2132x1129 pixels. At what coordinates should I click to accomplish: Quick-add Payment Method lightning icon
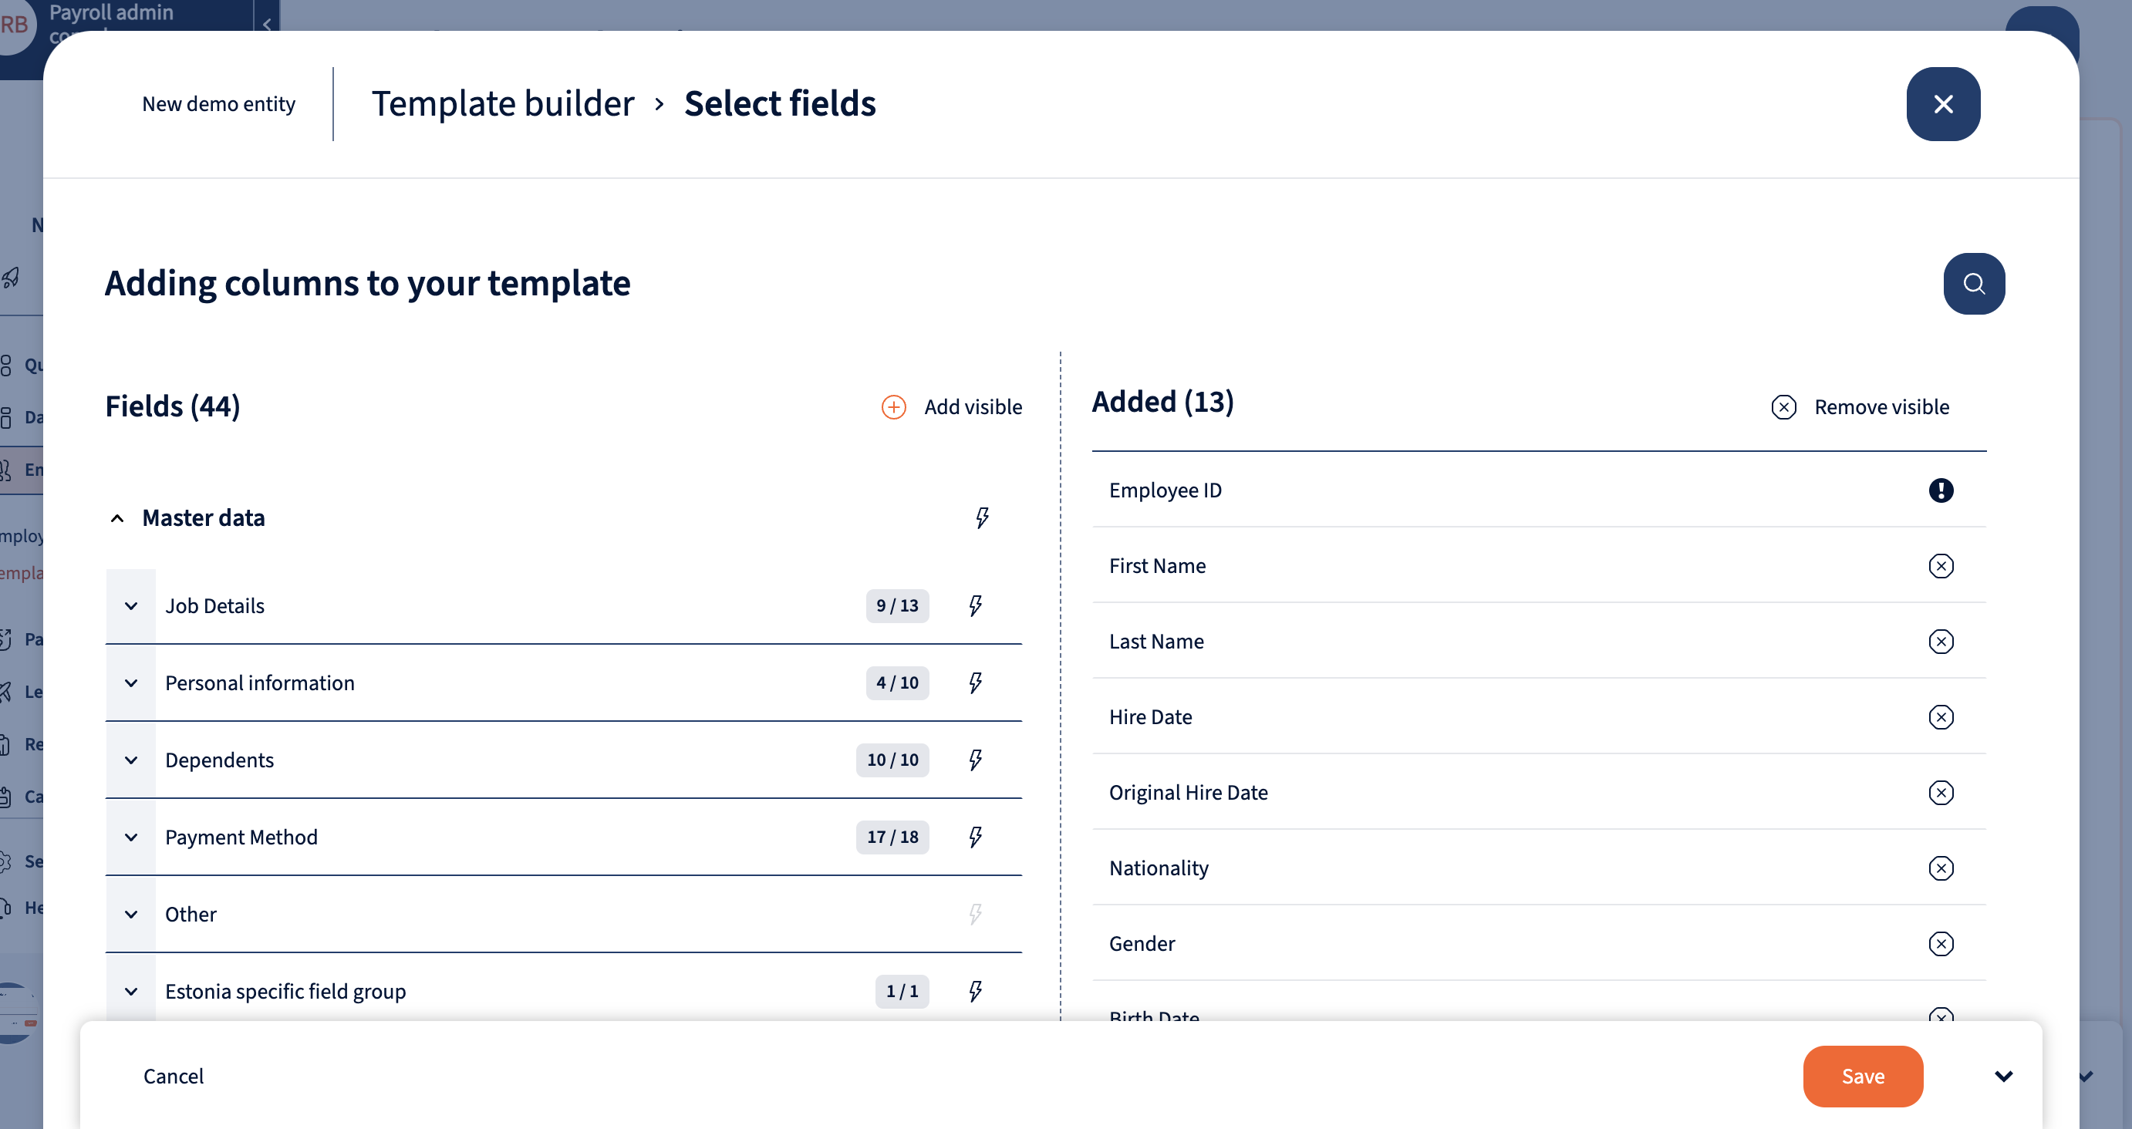(975, 836)
